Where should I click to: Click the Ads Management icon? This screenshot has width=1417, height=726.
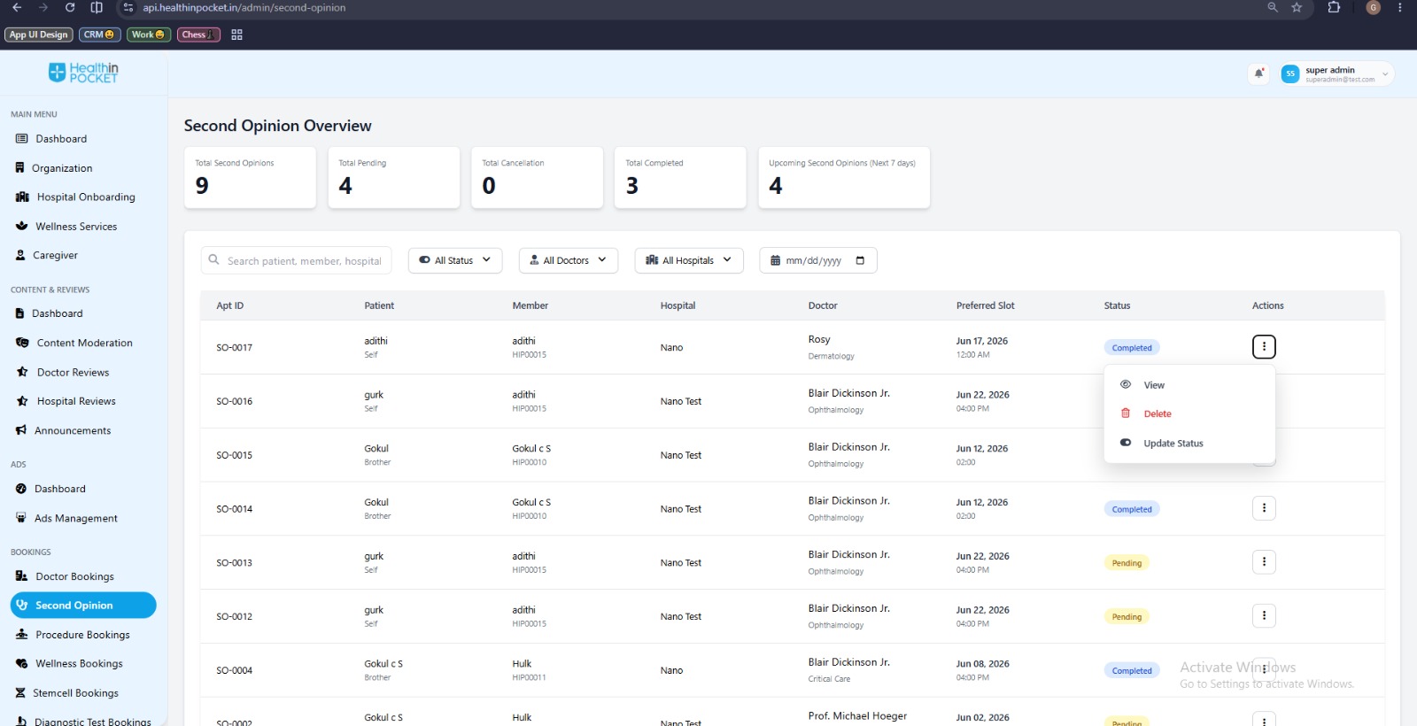coord(21,518)
